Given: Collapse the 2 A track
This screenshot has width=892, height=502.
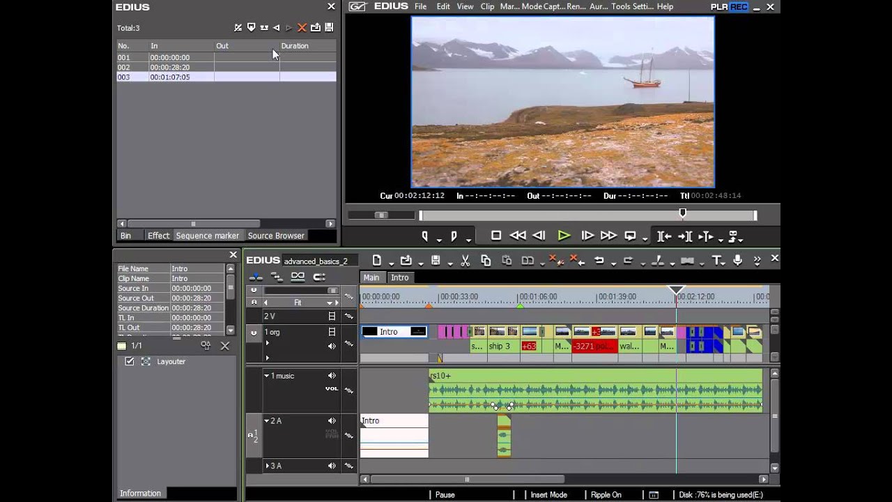Looking at the screenshot, I should click(x=266, y=420).
